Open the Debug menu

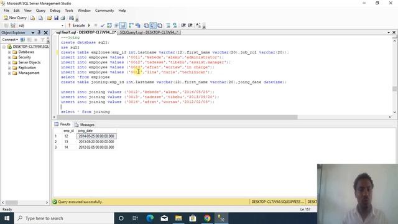click(55, 11)
